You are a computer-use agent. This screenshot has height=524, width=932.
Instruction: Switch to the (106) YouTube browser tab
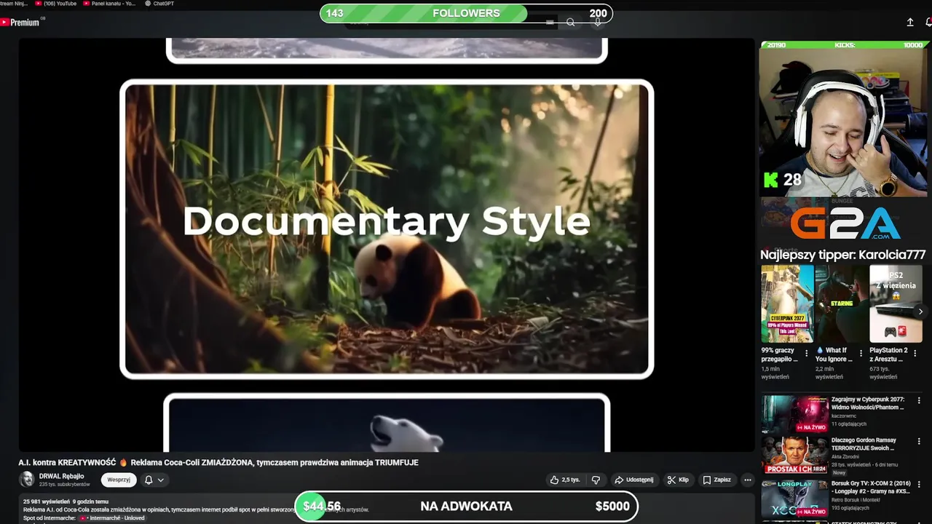point(56,4)
